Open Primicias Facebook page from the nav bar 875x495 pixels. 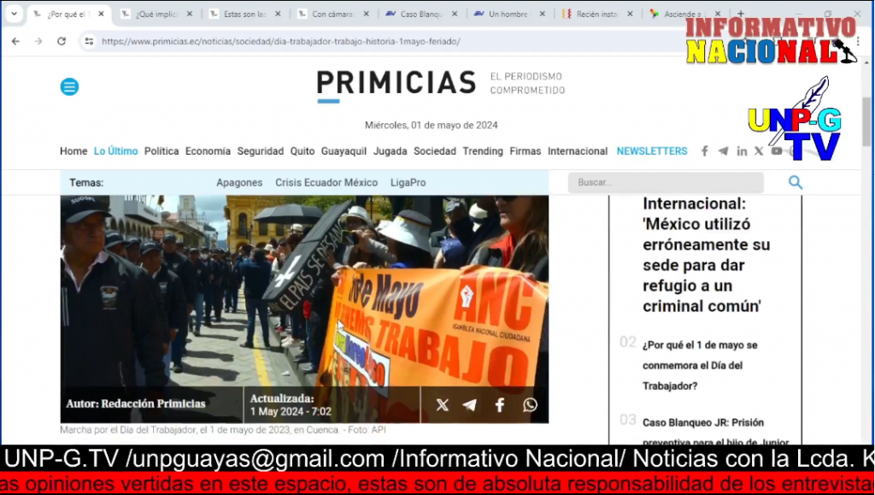pyautogui.click(x=705, y=151)
